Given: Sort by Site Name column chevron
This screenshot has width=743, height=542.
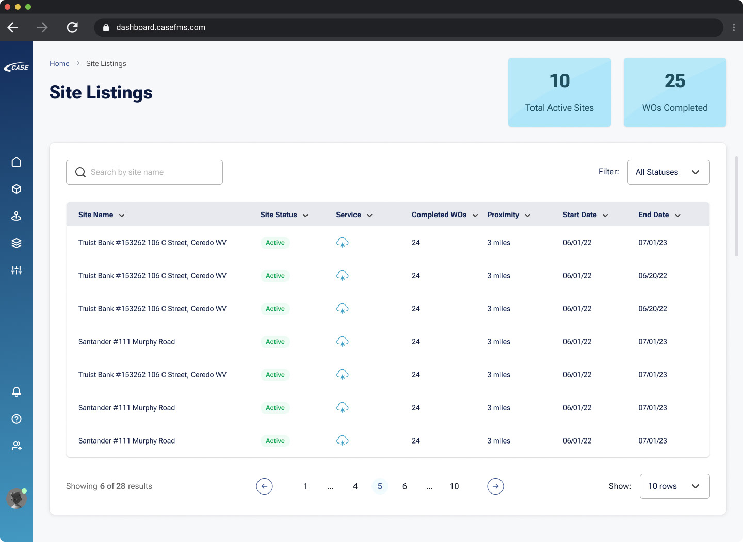Looking at the screenshot, I should click(122, 216).
